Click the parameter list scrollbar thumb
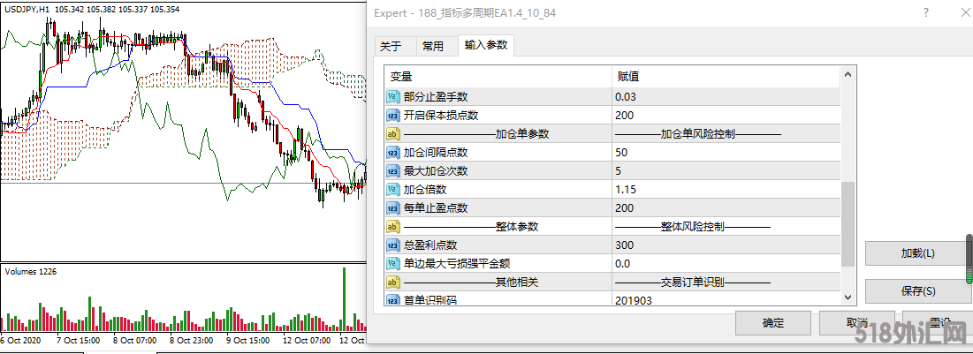Image resolution: width=973 pixels, height=354 pixels. point(848,224)
